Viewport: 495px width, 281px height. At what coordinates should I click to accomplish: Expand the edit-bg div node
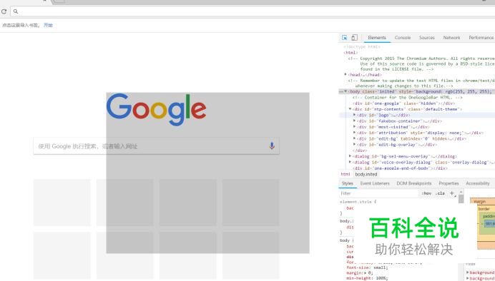click(354, 139)
